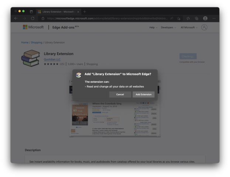The image size is (230, 177).
Task: Open Collections icon in toolbar
Action: pos(196,18)
